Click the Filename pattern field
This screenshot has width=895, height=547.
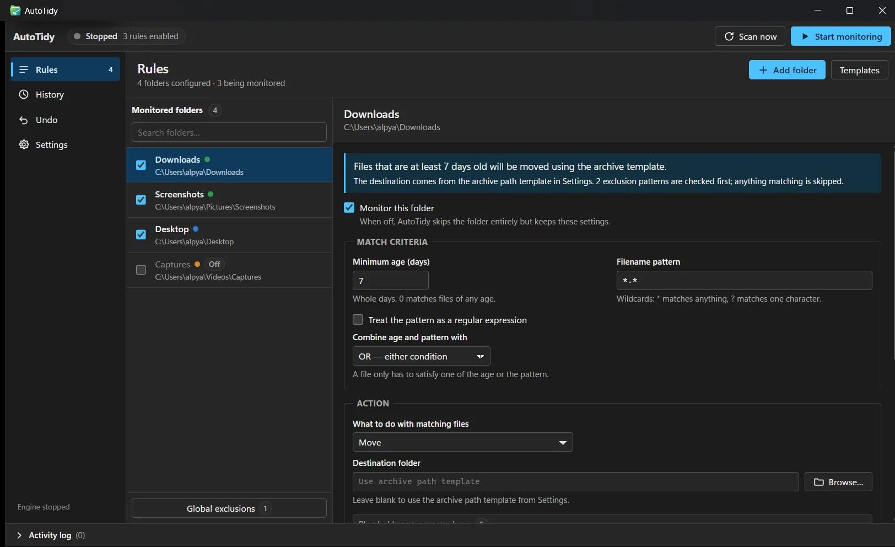pos(744,281)
